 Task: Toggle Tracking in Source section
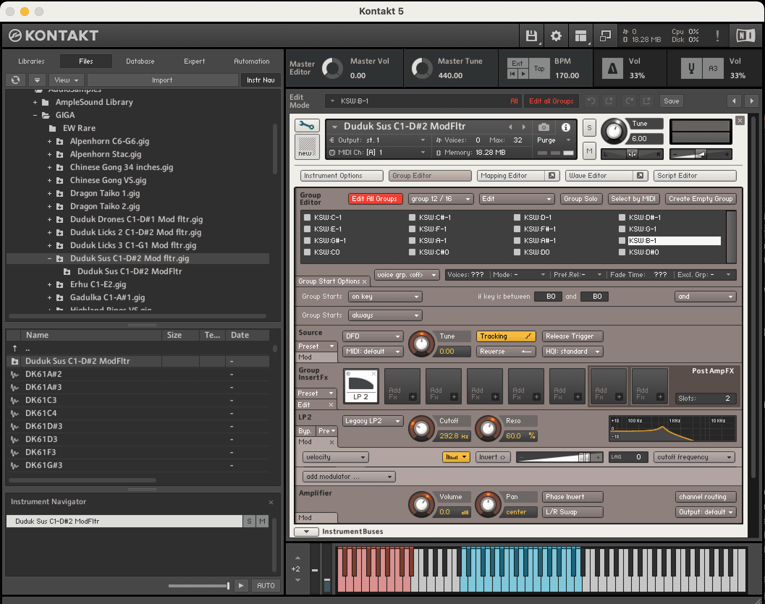(x=506, y=336)
